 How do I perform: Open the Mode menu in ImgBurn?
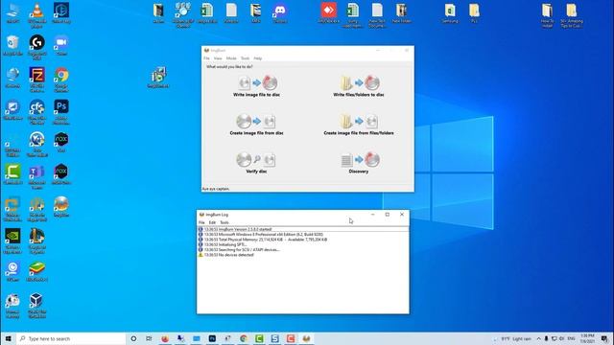coord(231,58)
